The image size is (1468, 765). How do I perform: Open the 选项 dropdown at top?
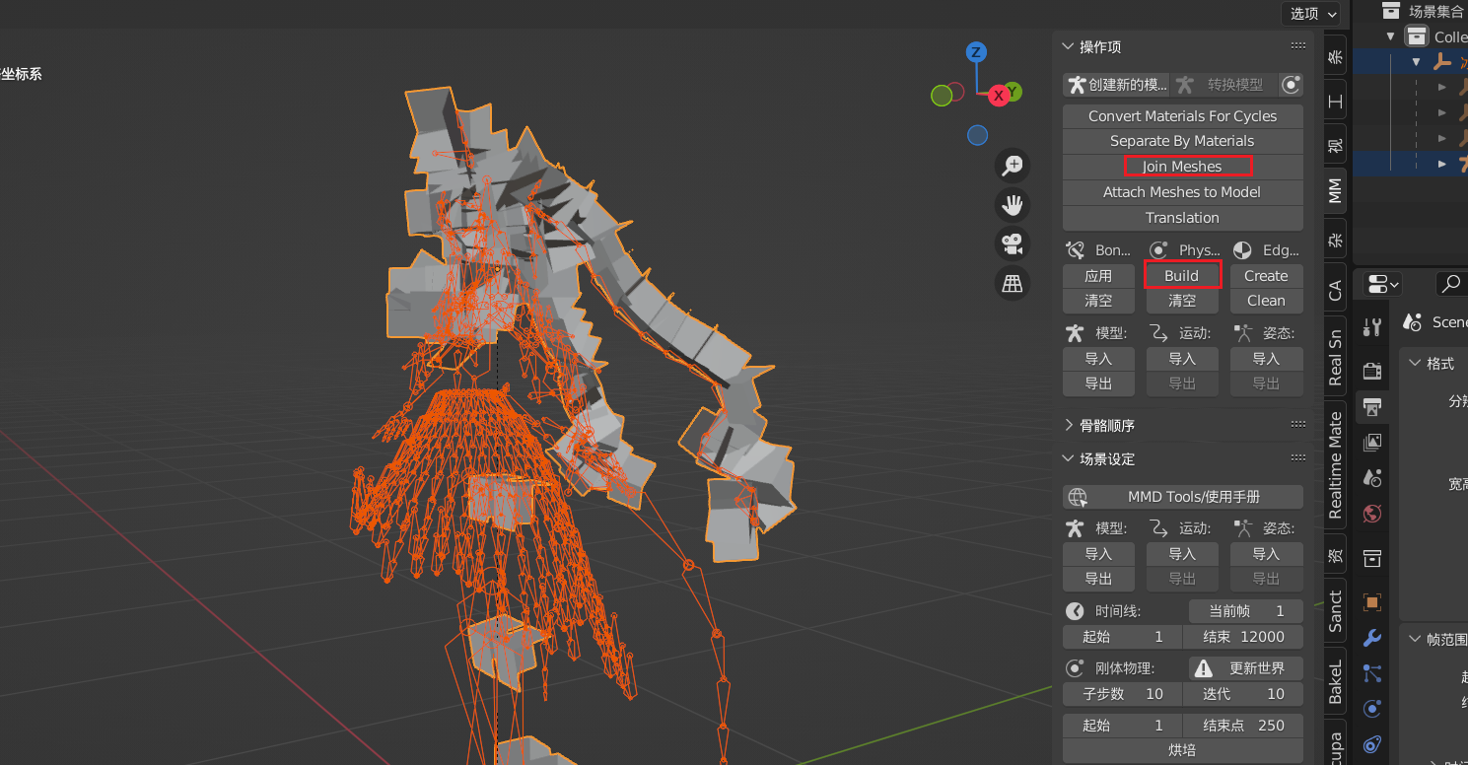coord(1312,14)
